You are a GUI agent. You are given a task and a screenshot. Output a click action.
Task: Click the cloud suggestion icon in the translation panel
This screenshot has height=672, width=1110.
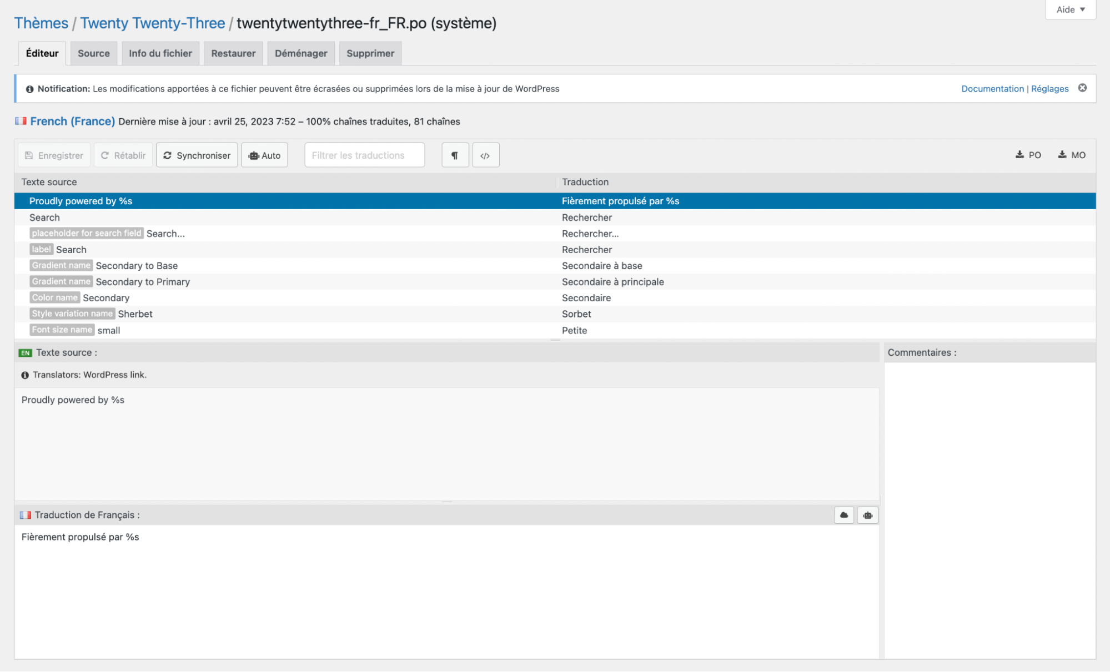pyautogui.click(x=844, y=515)
